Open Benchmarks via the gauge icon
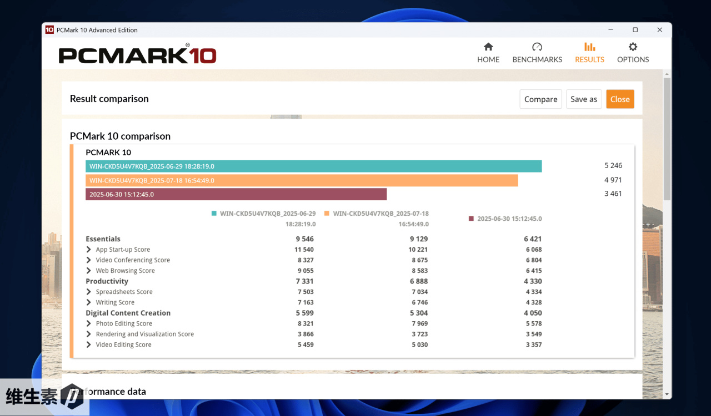This screenshot has height=416, width=711. pos(537,47)
